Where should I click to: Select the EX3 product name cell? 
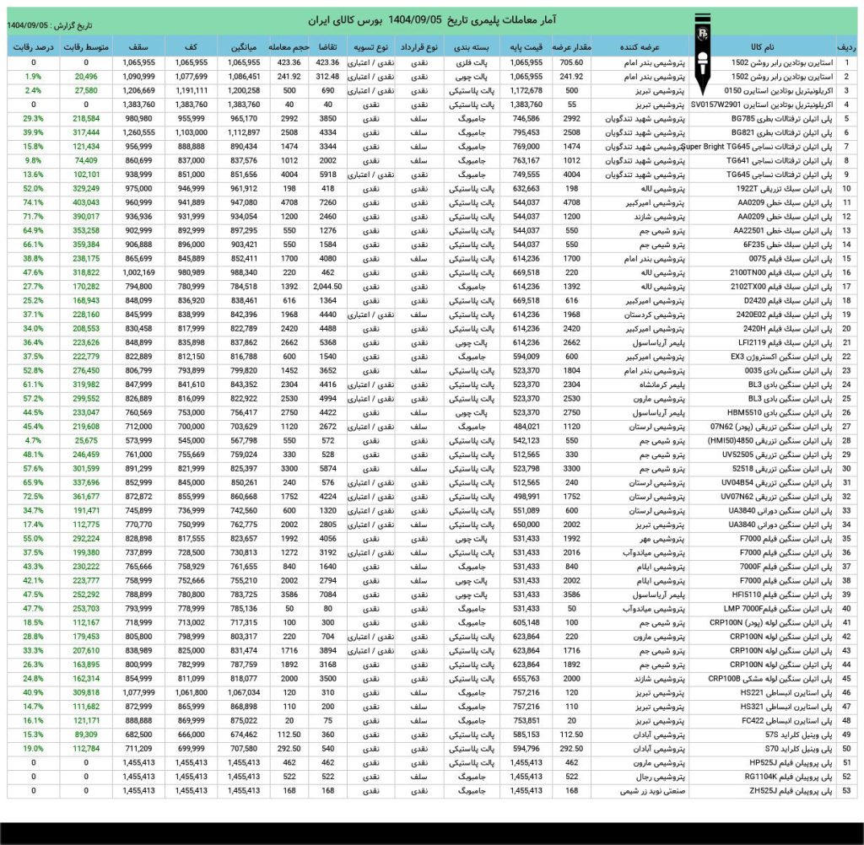763,357
